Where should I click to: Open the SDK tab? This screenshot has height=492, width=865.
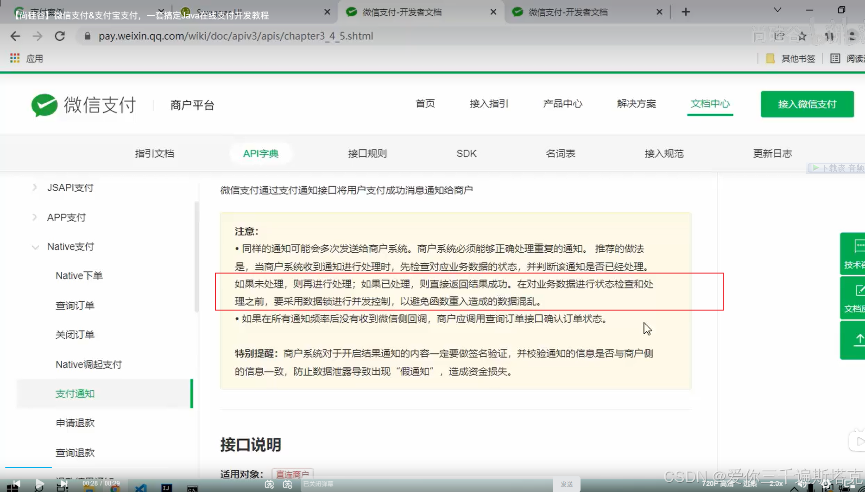(467, 154)
